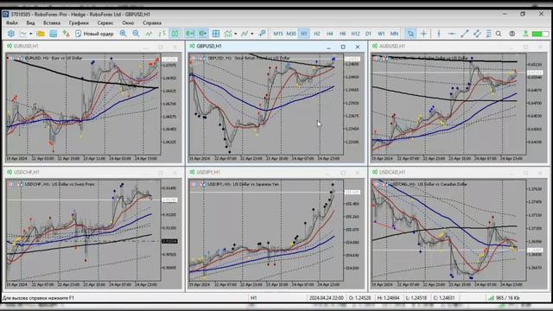Select the MN timeframe

(x=394, y=34)
